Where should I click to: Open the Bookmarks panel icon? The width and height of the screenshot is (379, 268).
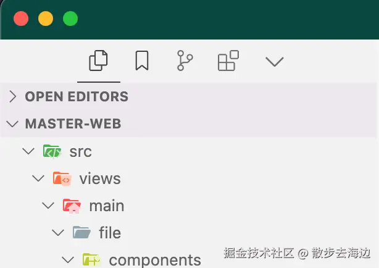point(142,61)
